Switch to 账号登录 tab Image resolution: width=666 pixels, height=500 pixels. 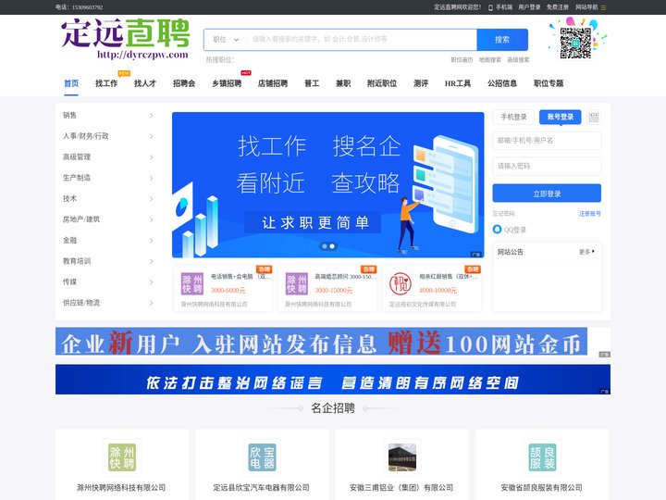point(560,117)
